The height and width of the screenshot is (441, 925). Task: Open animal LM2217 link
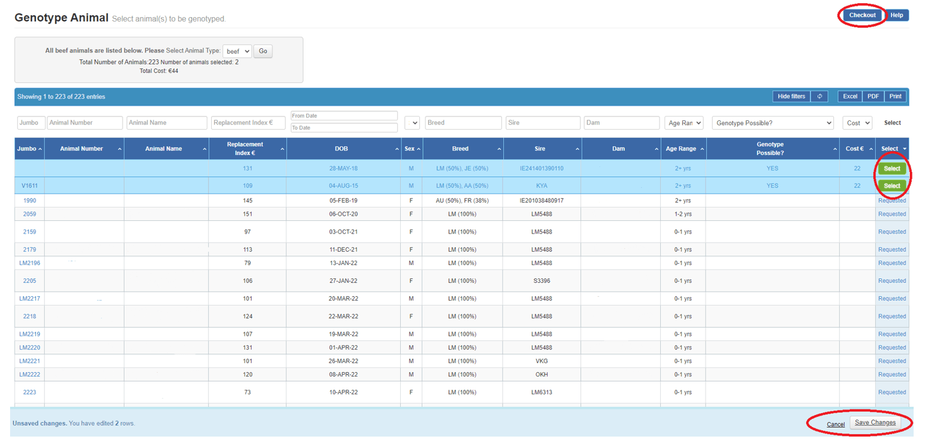30,299
